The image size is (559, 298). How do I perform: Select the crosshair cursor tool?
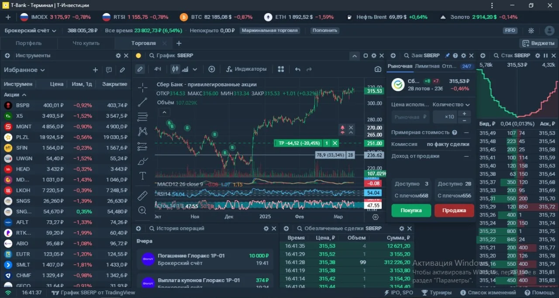(x=142, y=88)
